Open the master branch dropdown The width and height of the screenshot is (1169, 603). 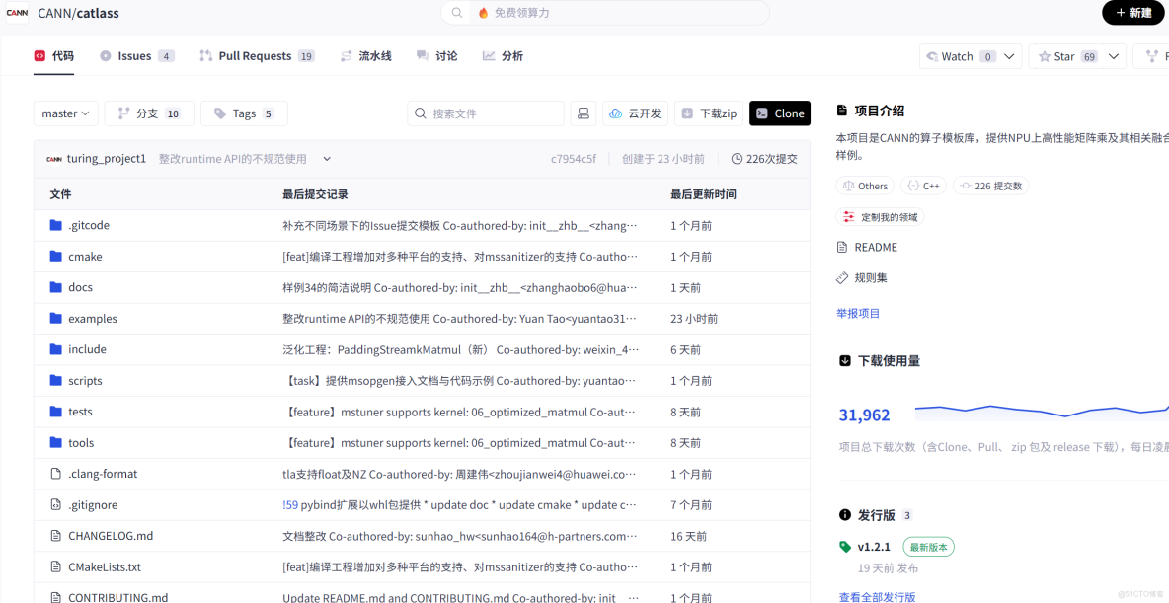pos(65,113)
